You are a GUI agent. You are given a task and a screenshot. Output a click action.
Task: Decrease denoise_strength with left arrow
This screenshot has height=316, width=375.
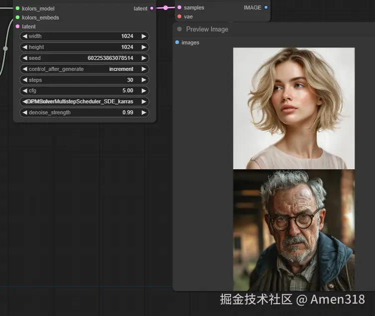24,112
